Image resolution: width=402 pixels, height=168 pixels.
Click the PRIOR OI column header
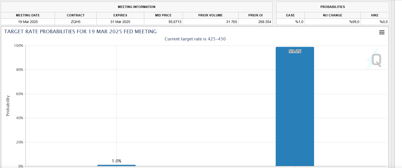[255, 15]
